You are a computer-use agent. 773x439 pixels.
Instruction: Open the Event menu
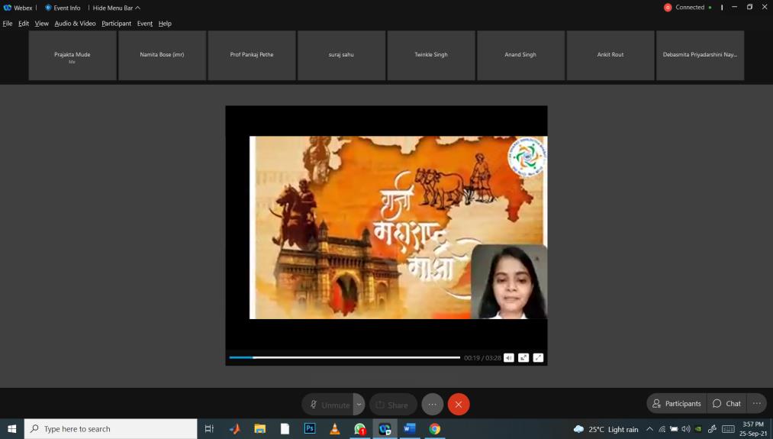point(145,23)
